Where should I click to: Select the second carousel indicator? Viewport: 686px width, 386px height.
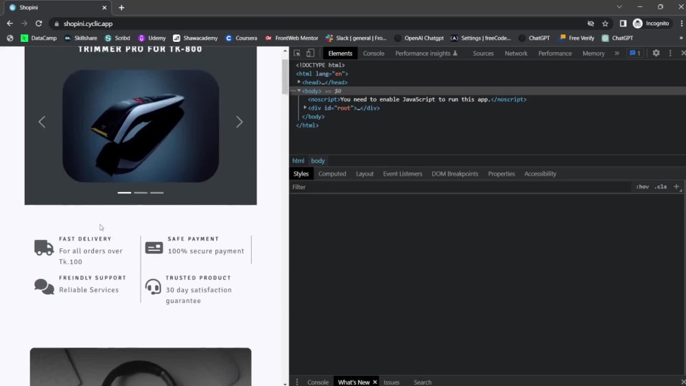[141, 193]
